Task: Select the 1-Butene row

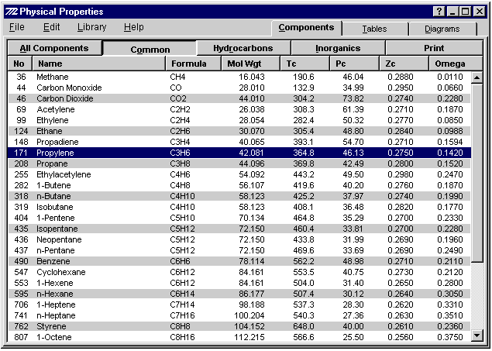Action: click(x=239, y=185)
